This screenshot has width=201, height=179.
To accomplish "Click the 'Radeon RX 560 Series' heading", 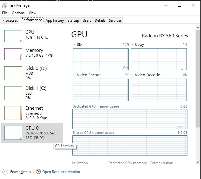I will [165, 36].
